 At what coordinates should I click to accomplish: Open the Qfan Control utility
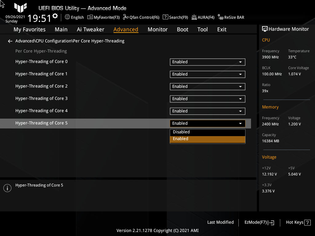pyautogui.click(x=141, y=17)
